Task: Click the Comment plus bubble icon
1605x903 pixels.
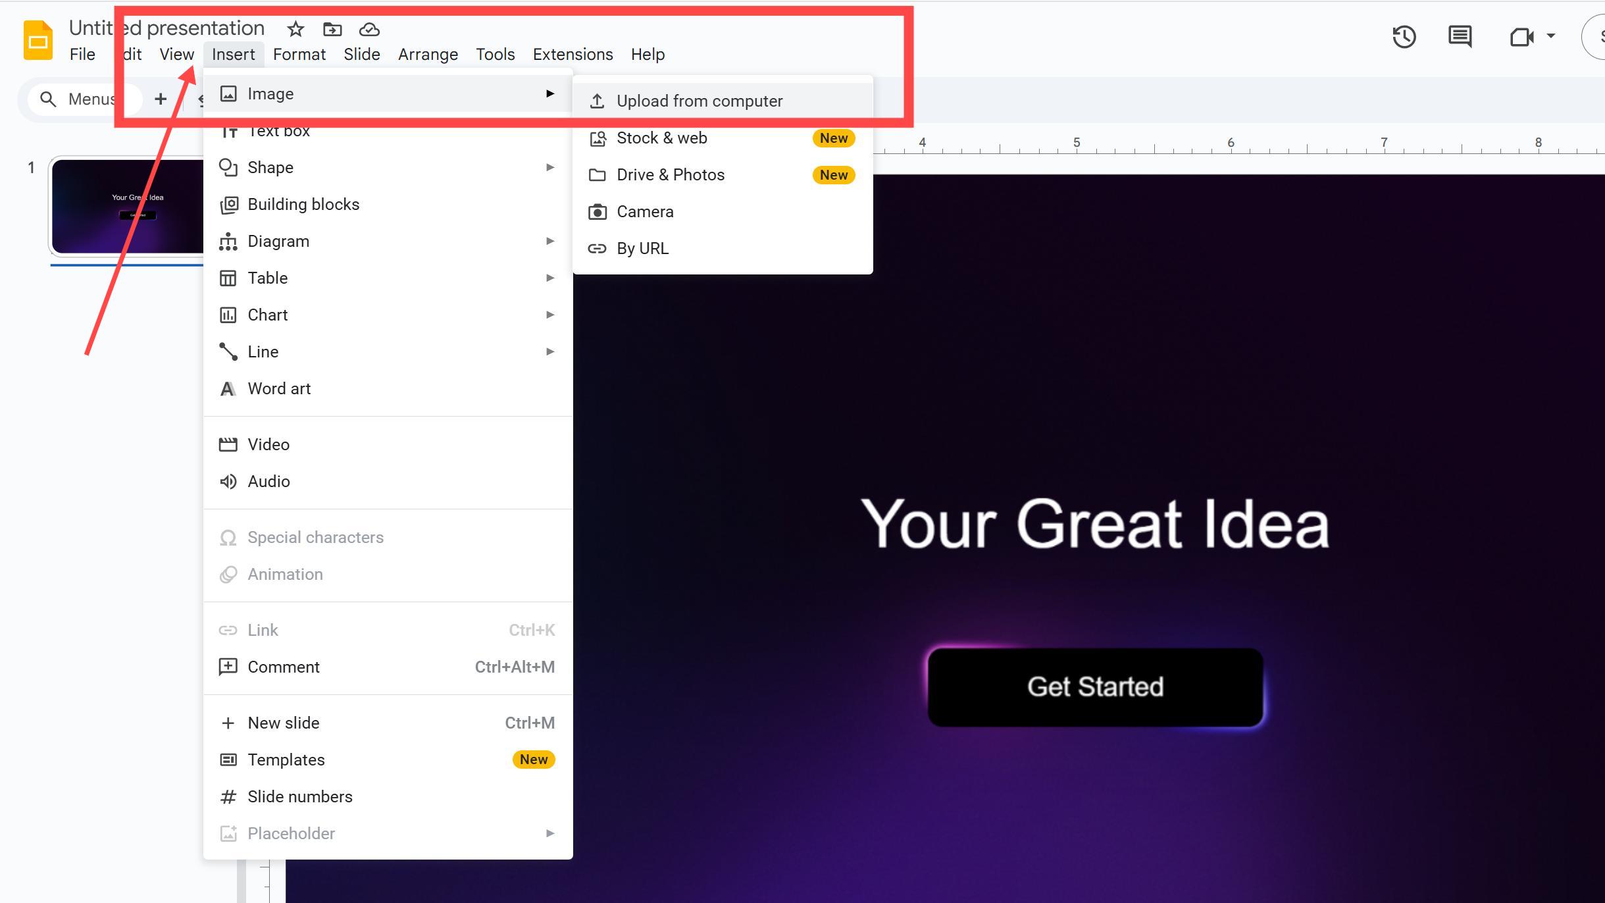Action: point(228,667)
